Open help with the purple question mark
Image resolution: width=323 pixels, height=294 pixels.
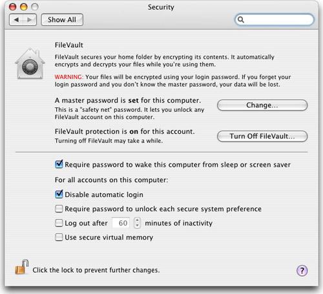coord(302,270)
